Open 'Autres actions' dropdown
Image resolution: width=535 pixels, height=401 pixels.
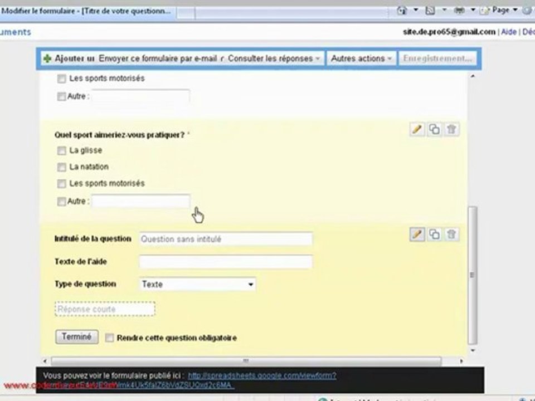pos(361,58)
